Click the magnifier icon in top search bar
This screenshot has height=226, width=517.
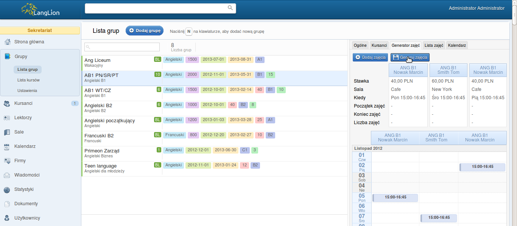(230, 8)
